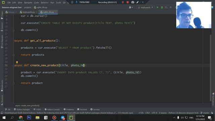This screenshot has height=121, width=215.
Task: Open the TODO tool window
Action: pos(37,110)
